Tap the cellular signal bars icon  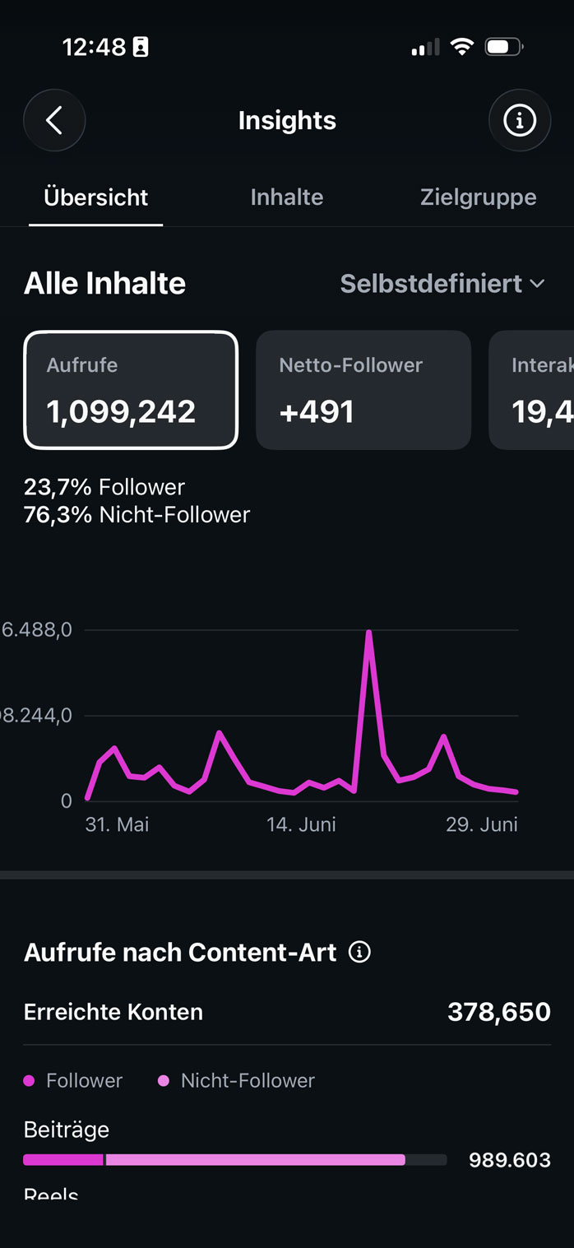[425, 48]
